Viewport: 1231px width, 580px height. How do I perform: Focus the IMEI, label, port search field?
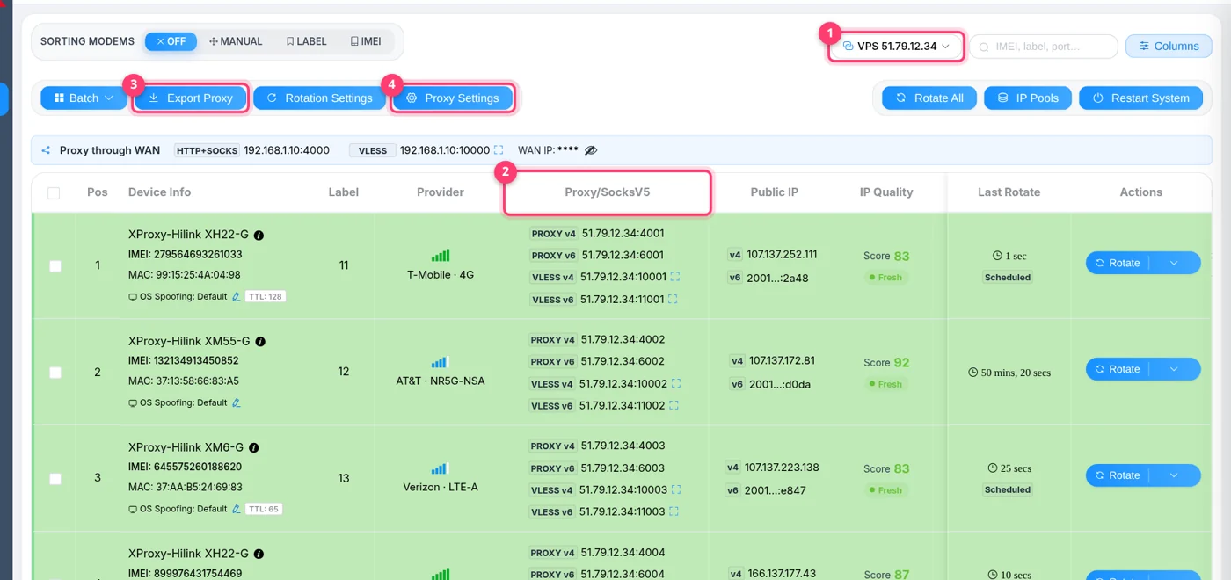coord(1044,46)
